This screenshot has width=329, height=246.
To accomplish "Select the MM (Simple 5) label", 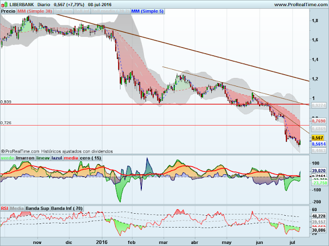I will pyautogui.click(x=148, y=11).
